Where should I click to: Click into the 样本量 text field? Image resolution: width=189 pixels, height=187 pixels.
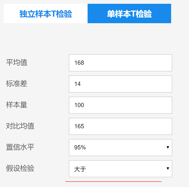point(120,105)
